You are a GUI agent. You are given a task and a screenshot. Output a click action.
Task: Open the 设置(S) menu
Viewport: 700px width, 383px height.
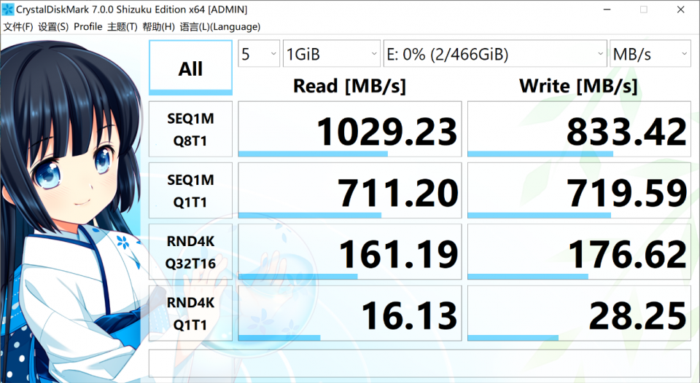click(53, 27)
